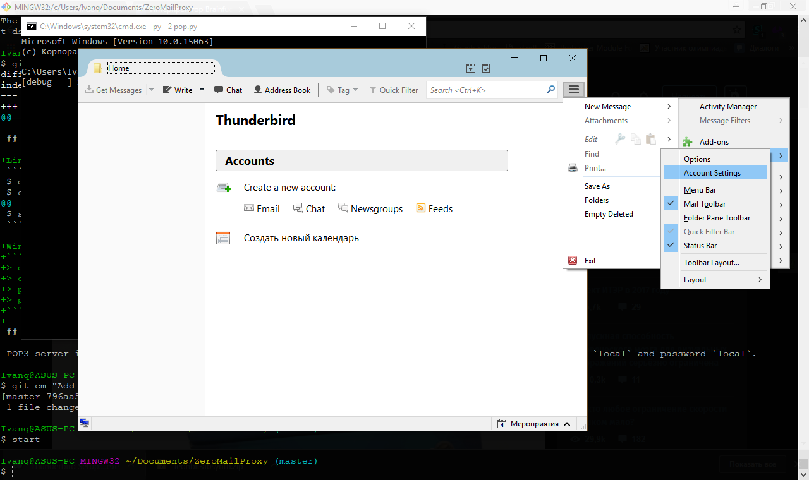Click the create-account icon with green plus
This screenshot has height=480, width=809.
224,188
